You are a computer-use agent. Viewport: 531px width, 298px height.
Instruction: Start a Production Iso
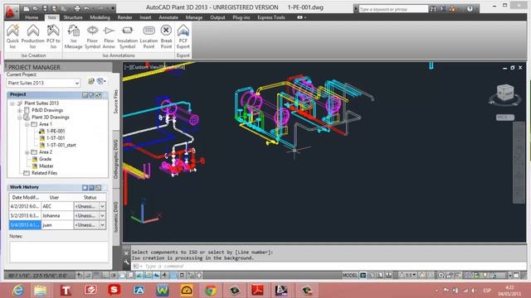click(x=33, y=36)
